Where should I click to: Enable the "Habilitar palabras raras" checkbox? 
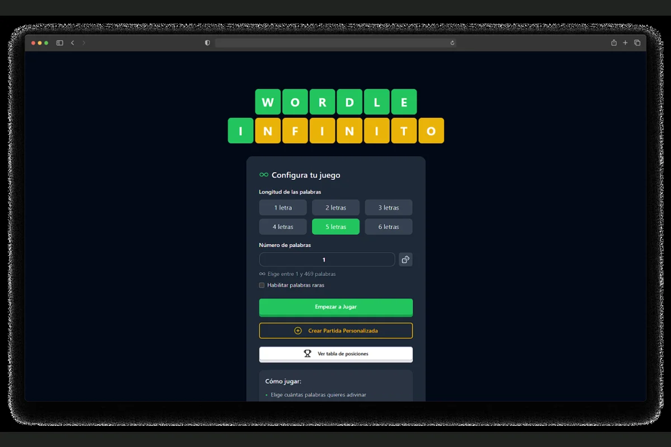[x=262, y=286]
